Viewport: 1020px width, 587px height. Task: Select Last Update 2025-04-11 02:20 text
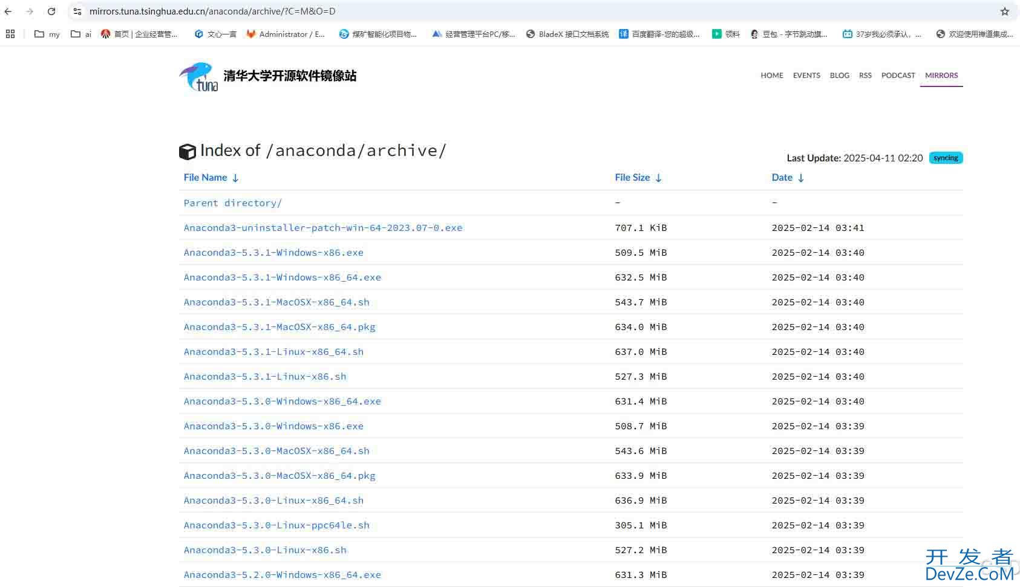(855, 158)
